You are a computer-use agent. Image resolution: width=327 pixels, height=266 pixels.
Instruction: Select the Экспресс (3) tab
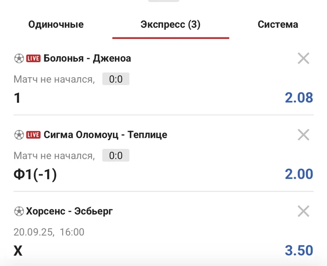[171, 25]
